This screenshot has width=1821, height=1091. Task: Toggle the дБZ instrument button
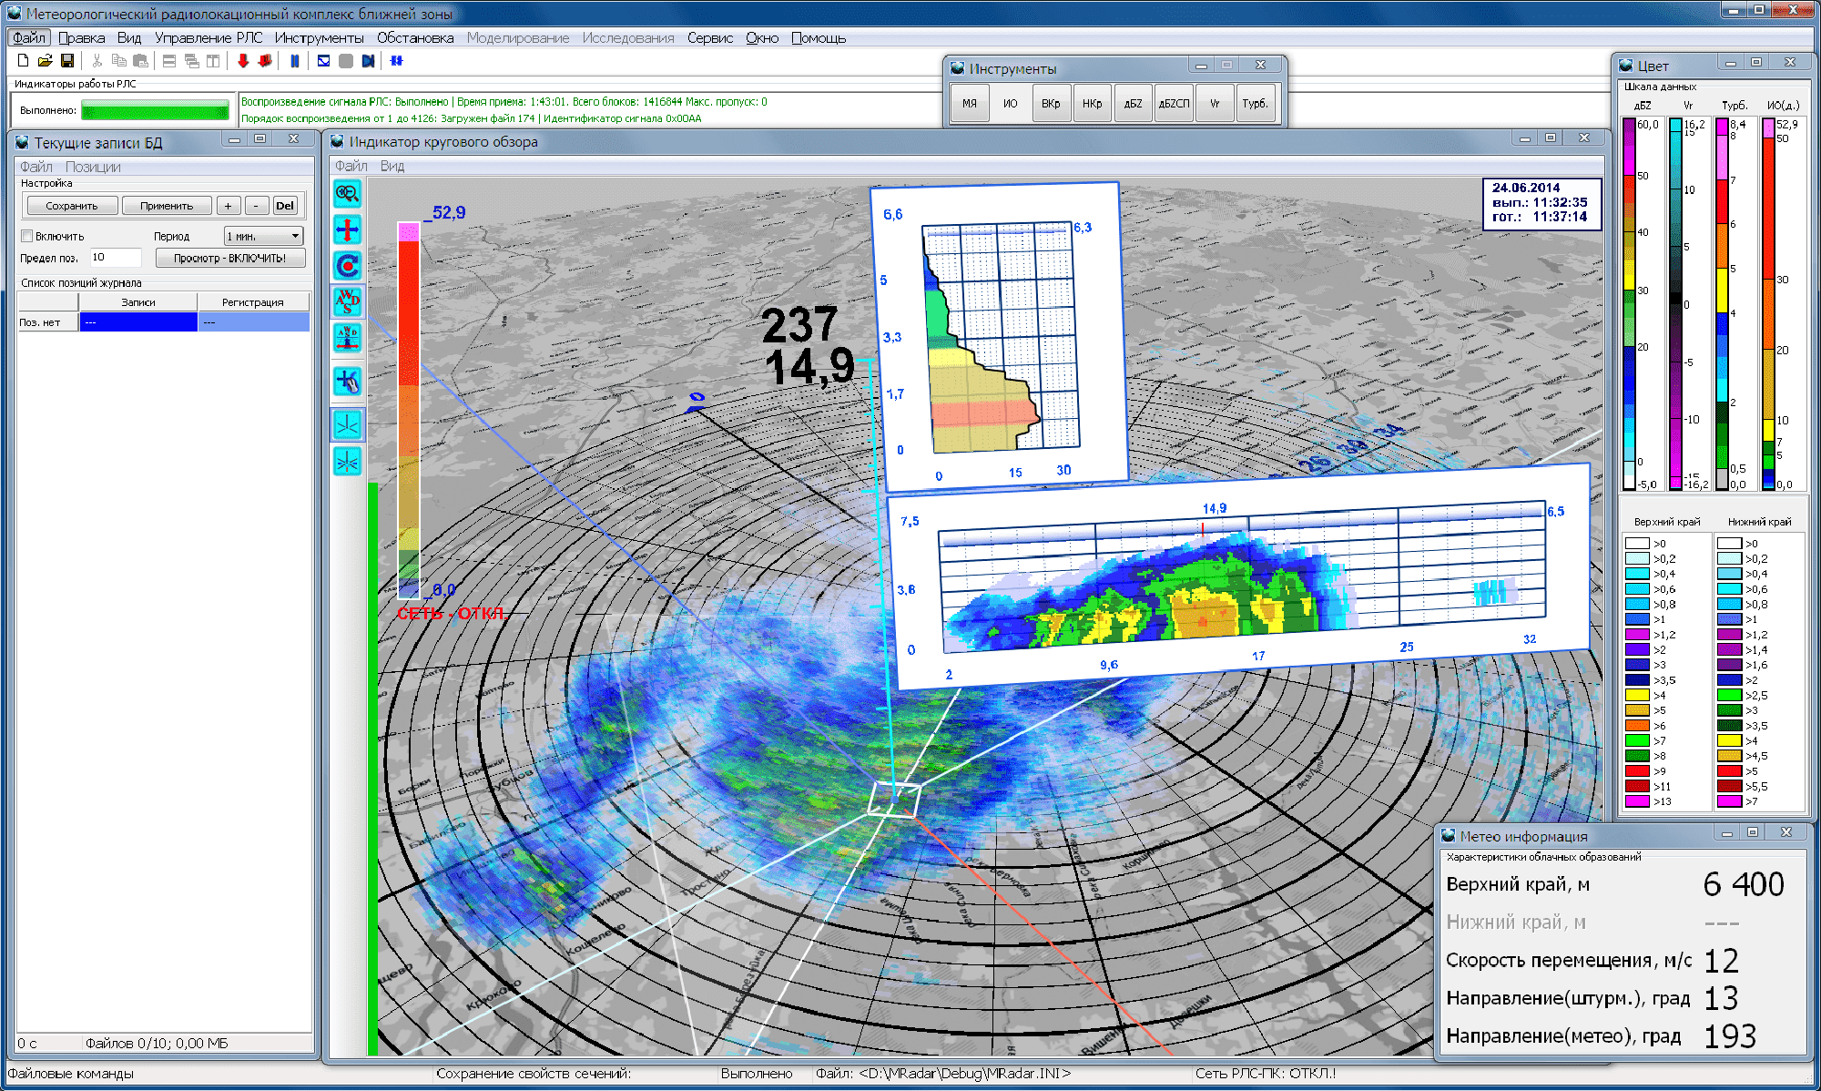click(1134, 104)
